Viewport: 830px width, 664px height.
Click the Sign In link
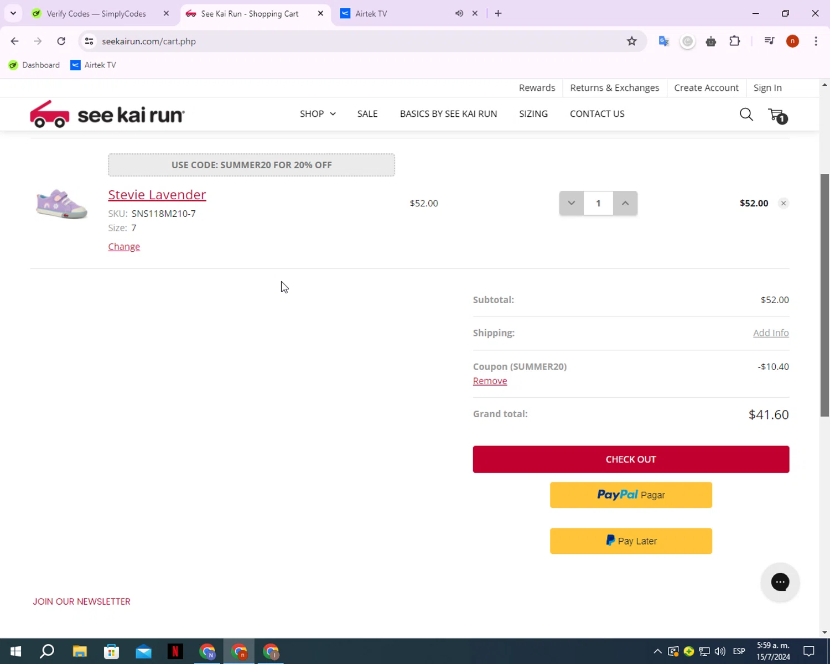pyautogui.click(x=767, y=87)
